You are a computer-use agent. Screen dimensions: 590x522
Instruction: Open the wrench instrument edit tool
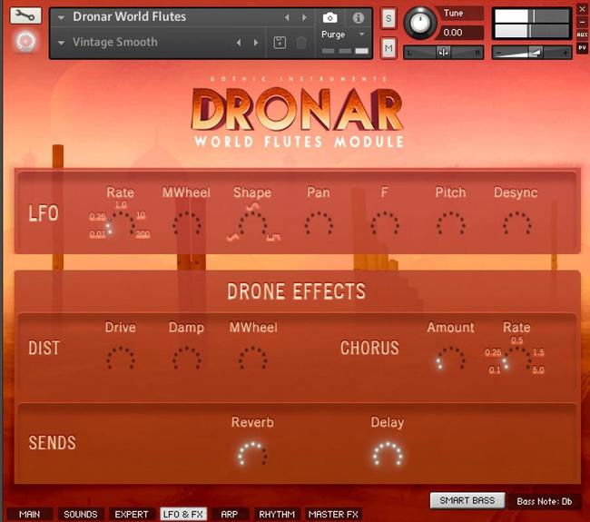[25, 15]
